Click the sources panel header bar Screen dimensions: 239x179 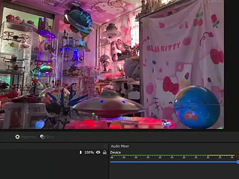coord(54,146)
